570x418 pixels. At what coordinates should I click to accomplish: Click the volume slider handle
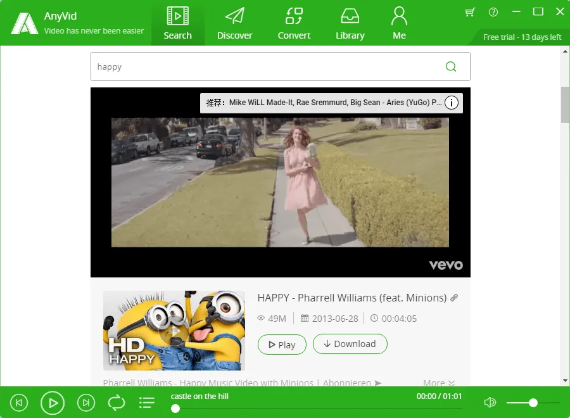pos(533,403)
